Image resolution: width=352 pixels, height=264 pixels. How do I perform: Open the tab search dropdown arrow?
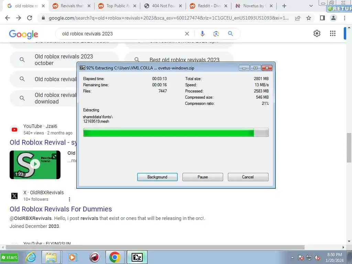pos(311,6)
